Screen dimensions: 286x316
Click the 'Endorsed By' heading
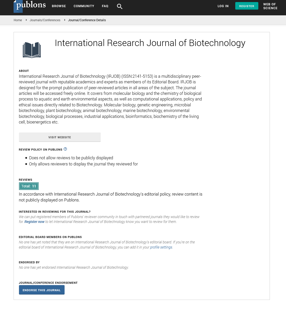[x=29, y=262]
